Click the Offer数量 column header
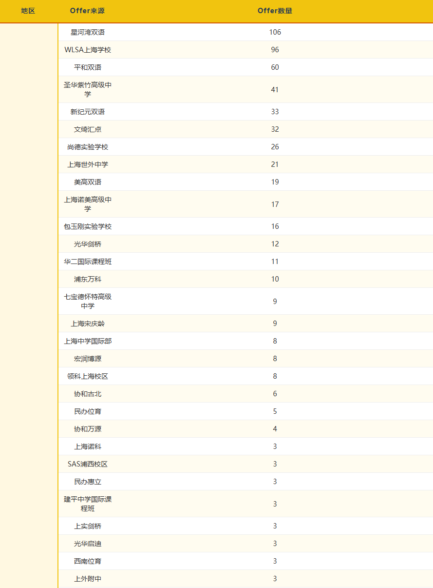Viewport: 433px width, 588px height. [x=275, y=11]
